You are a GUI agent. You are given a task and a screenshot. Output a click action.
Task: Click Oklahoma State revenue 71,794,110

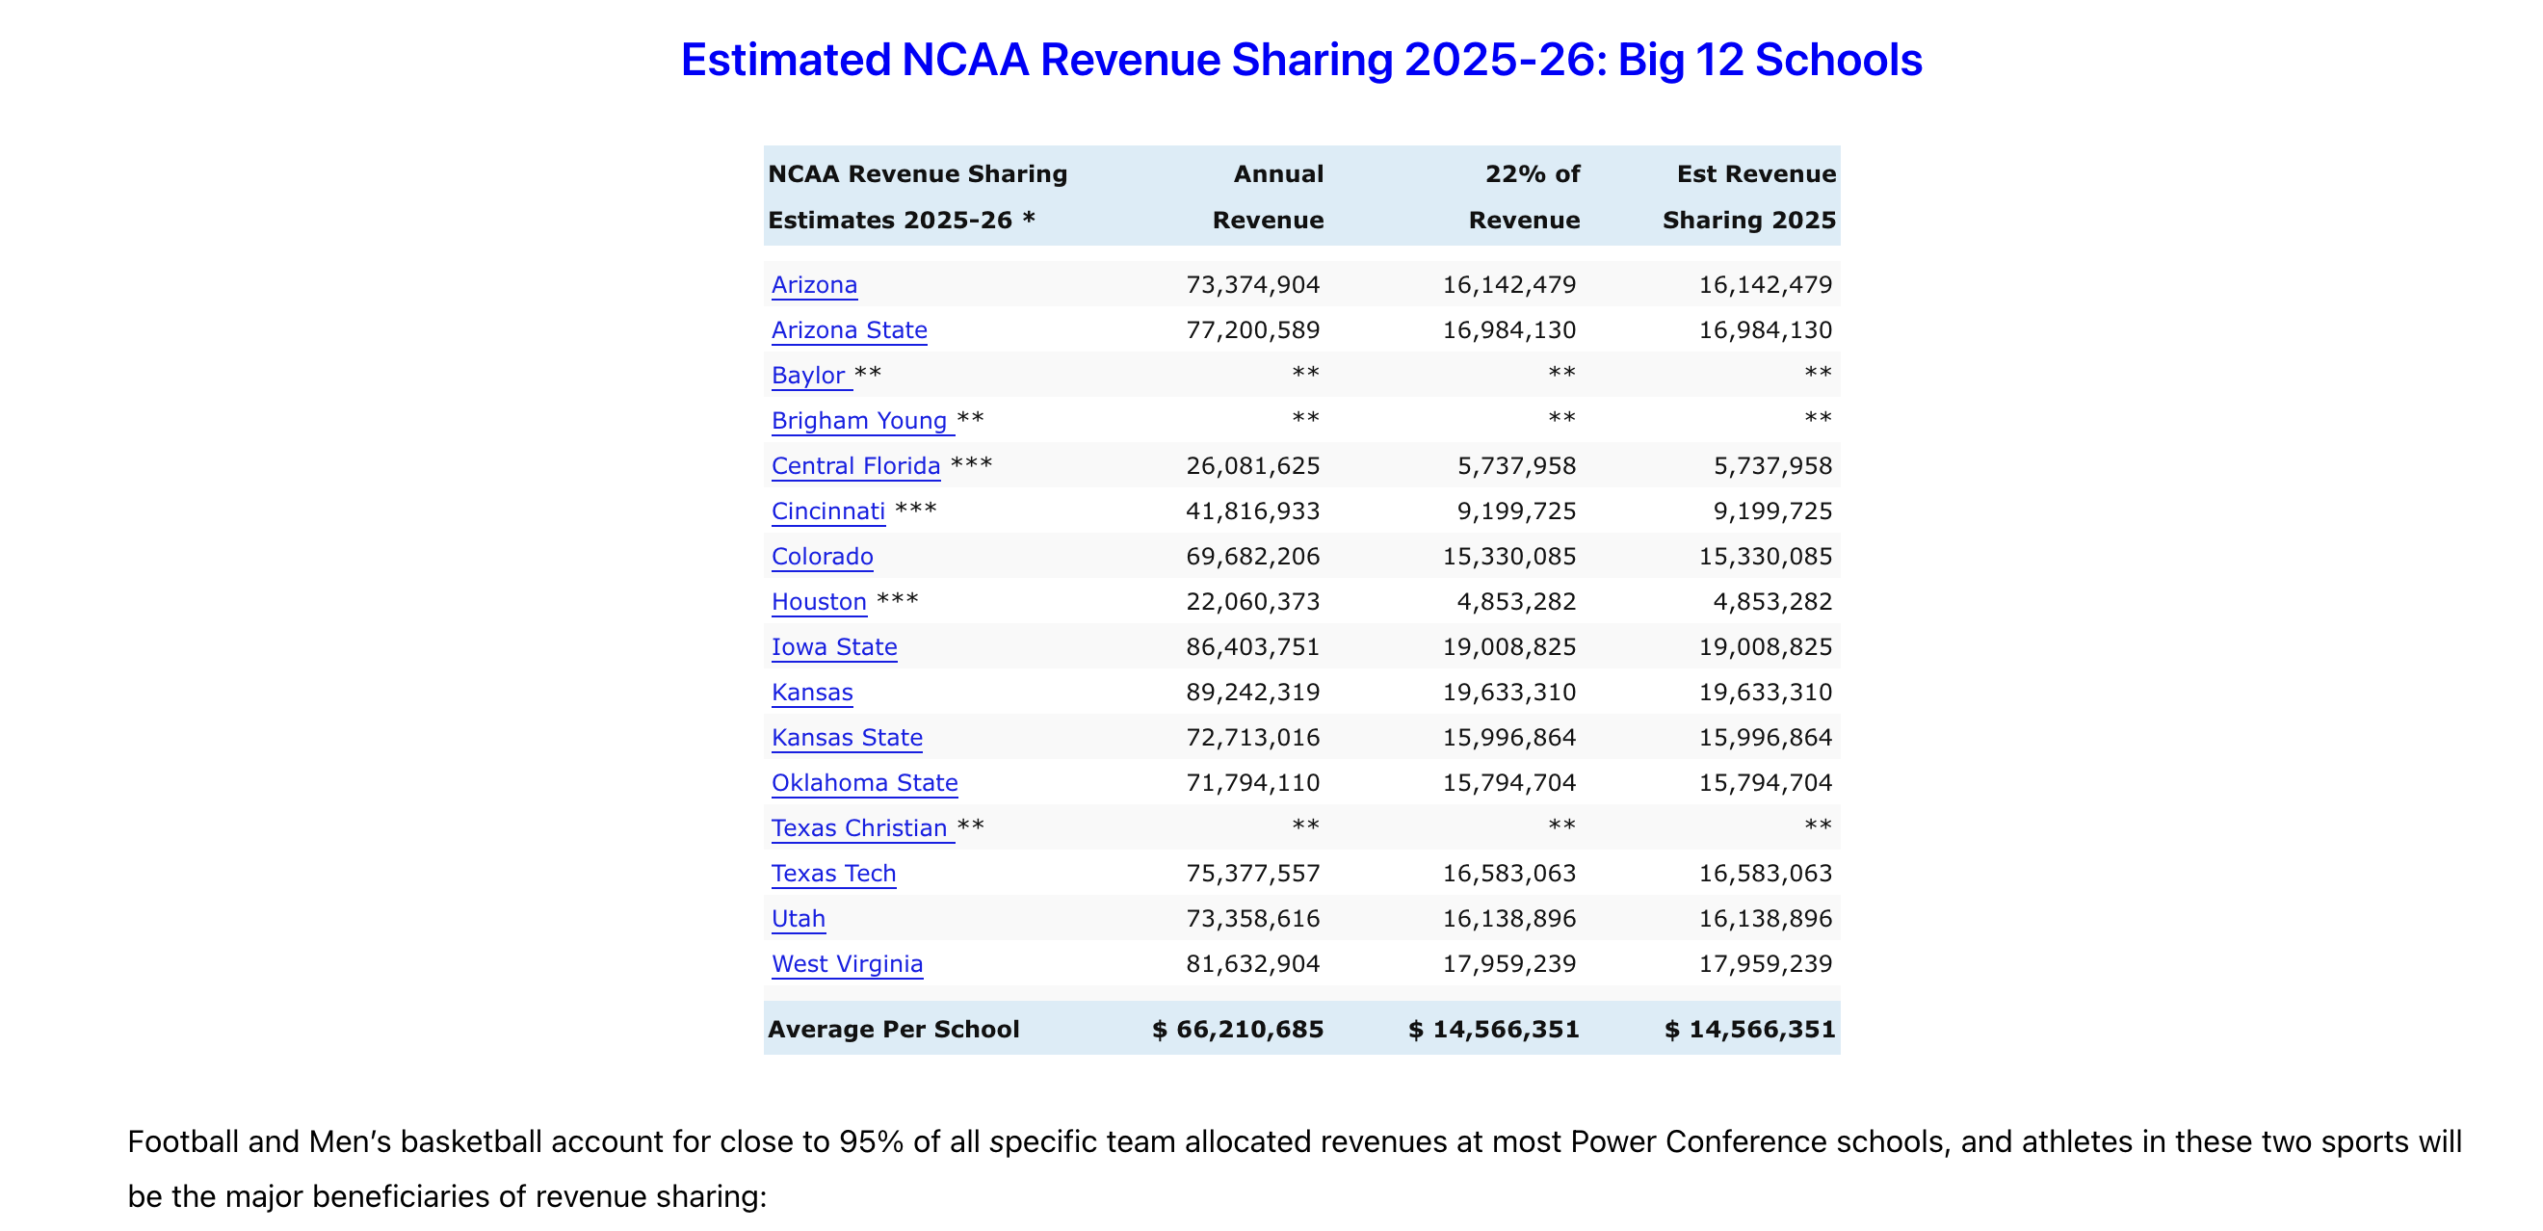click(x=1253, y=784)
